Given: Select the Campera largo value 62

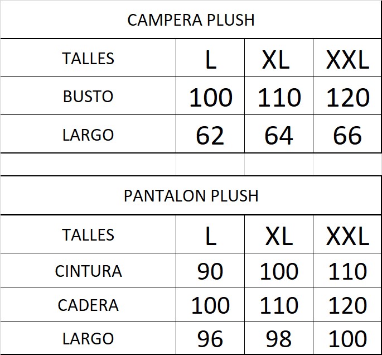Looking at the screenshot, I should coord(210,136).
